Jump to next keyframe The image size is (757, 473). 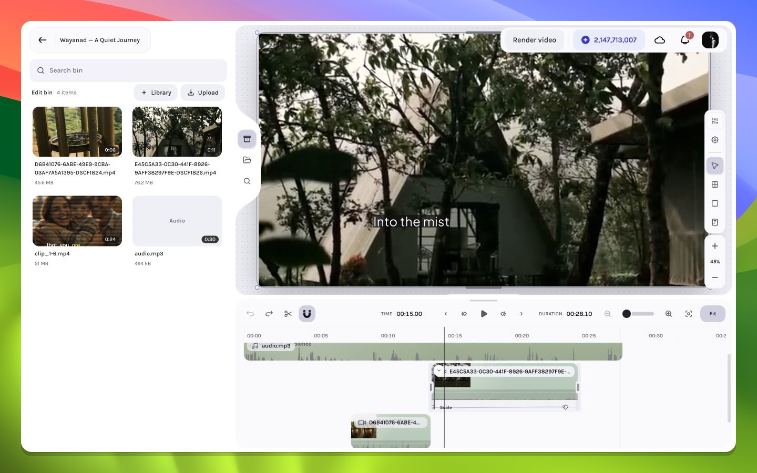pyautogui.click(x=503, y=314)
